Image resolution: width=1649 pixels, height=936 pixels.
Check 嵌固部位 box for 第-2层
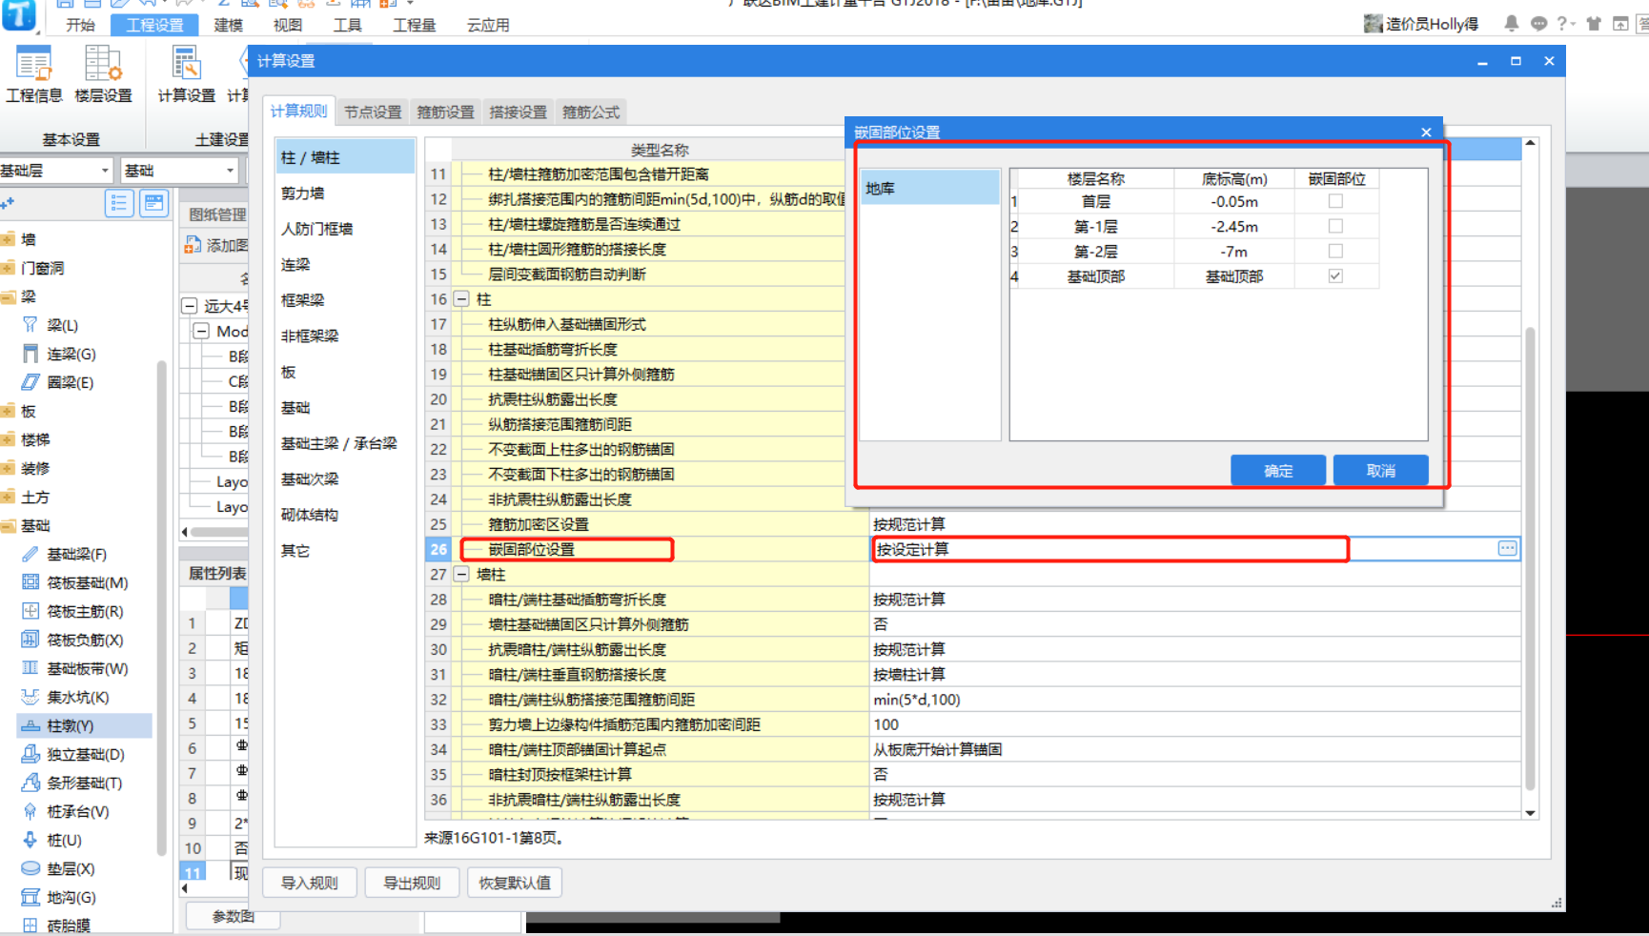pyautogui.click(x=1335, y=251)
